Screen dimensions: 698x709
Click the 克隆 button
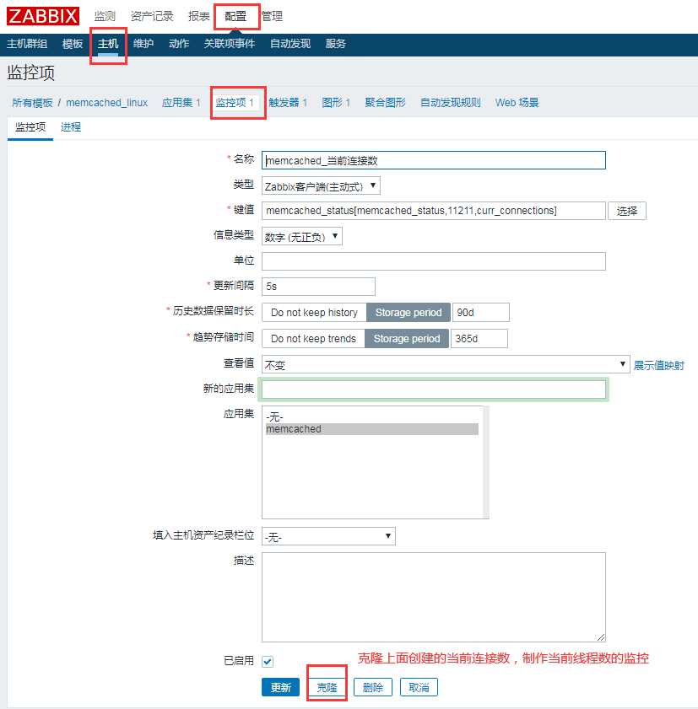tap(327, 687)
